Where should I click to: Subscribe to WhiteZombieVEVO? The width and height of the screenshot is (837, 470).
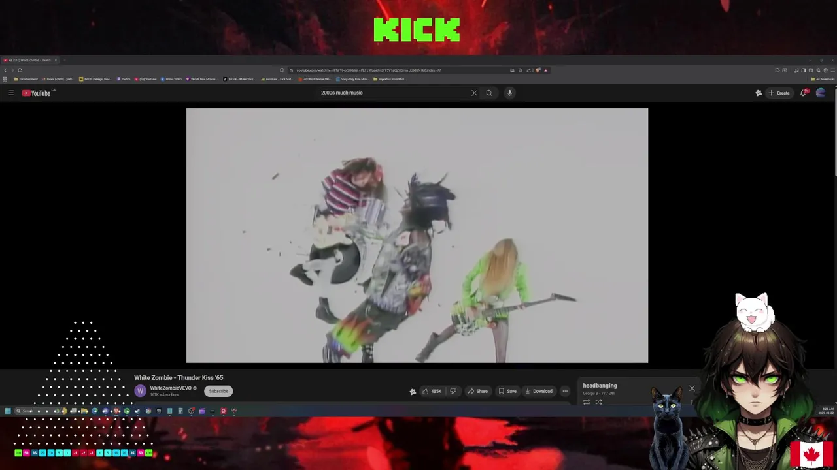point(218,391)
